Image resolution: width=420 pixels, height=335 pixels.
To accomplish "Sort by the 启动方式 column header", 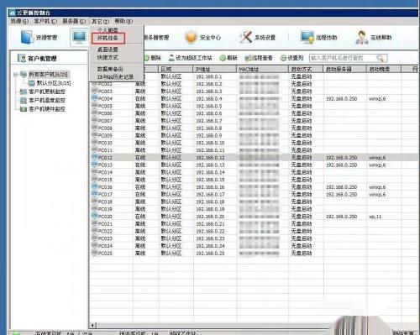I will pos(306,69).
